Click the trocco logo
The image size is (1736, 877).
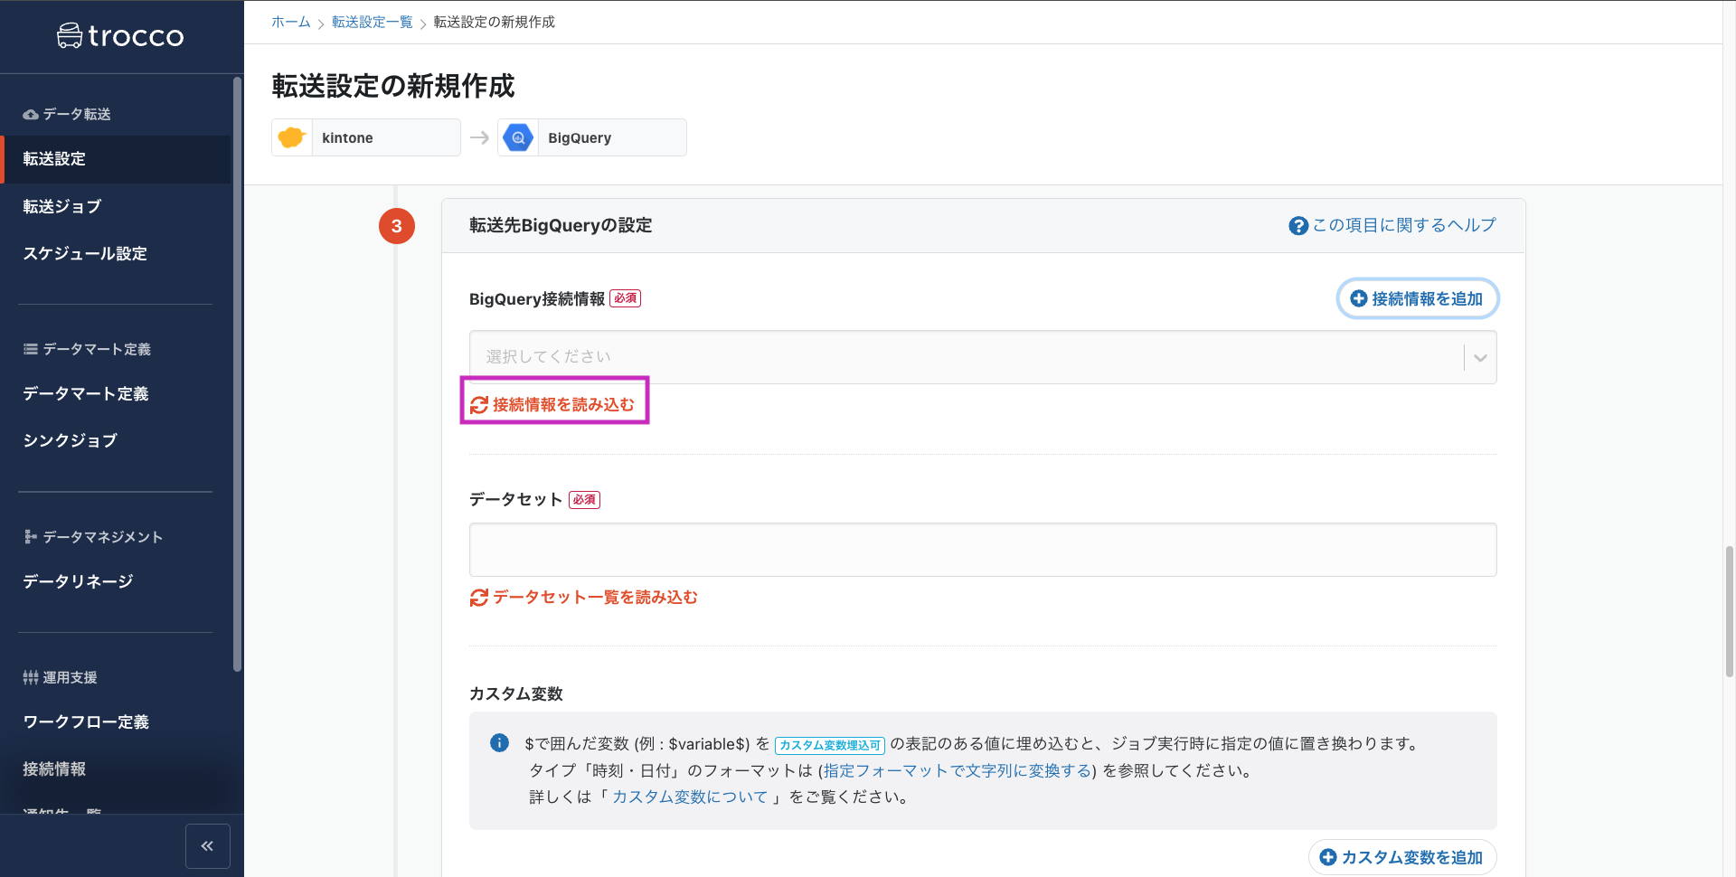[120, 36]
